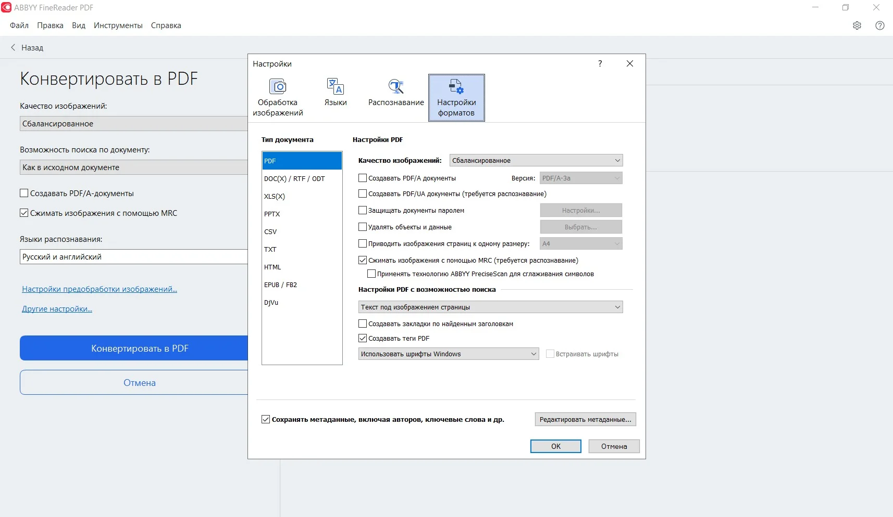Select HTML document type
This screenshot has width=893, height=517.
click(x=302, y=267)
